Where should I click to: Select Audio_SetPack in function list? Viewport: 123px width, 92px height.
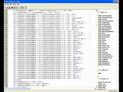point(103,19)
